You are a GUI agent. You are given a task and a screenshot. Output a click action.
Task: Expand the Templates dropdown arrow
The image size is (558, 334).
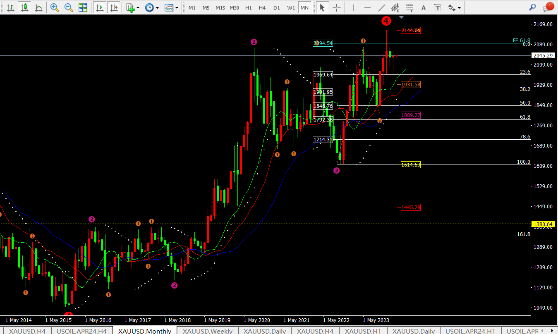[177, 8]
